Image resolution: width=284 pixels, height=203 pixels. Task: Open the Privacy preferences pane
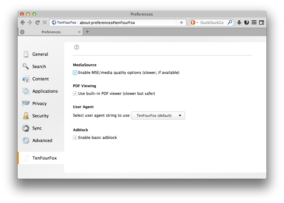coord(41,104)
